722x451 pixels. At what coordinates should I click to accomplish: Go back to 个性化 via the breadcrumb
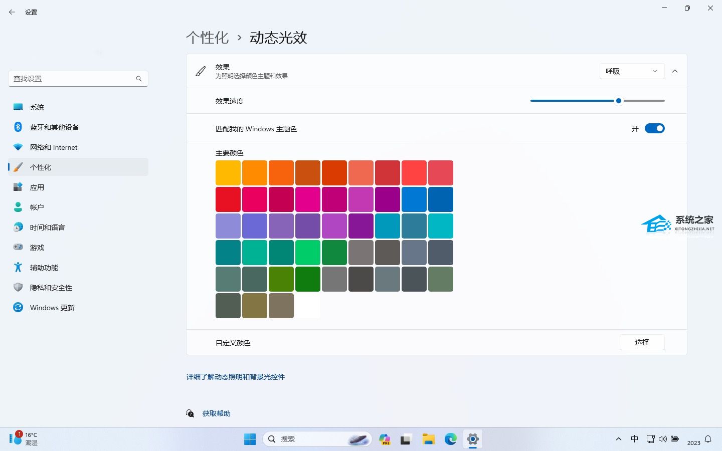pyautogui.click(x=207, y=38)
